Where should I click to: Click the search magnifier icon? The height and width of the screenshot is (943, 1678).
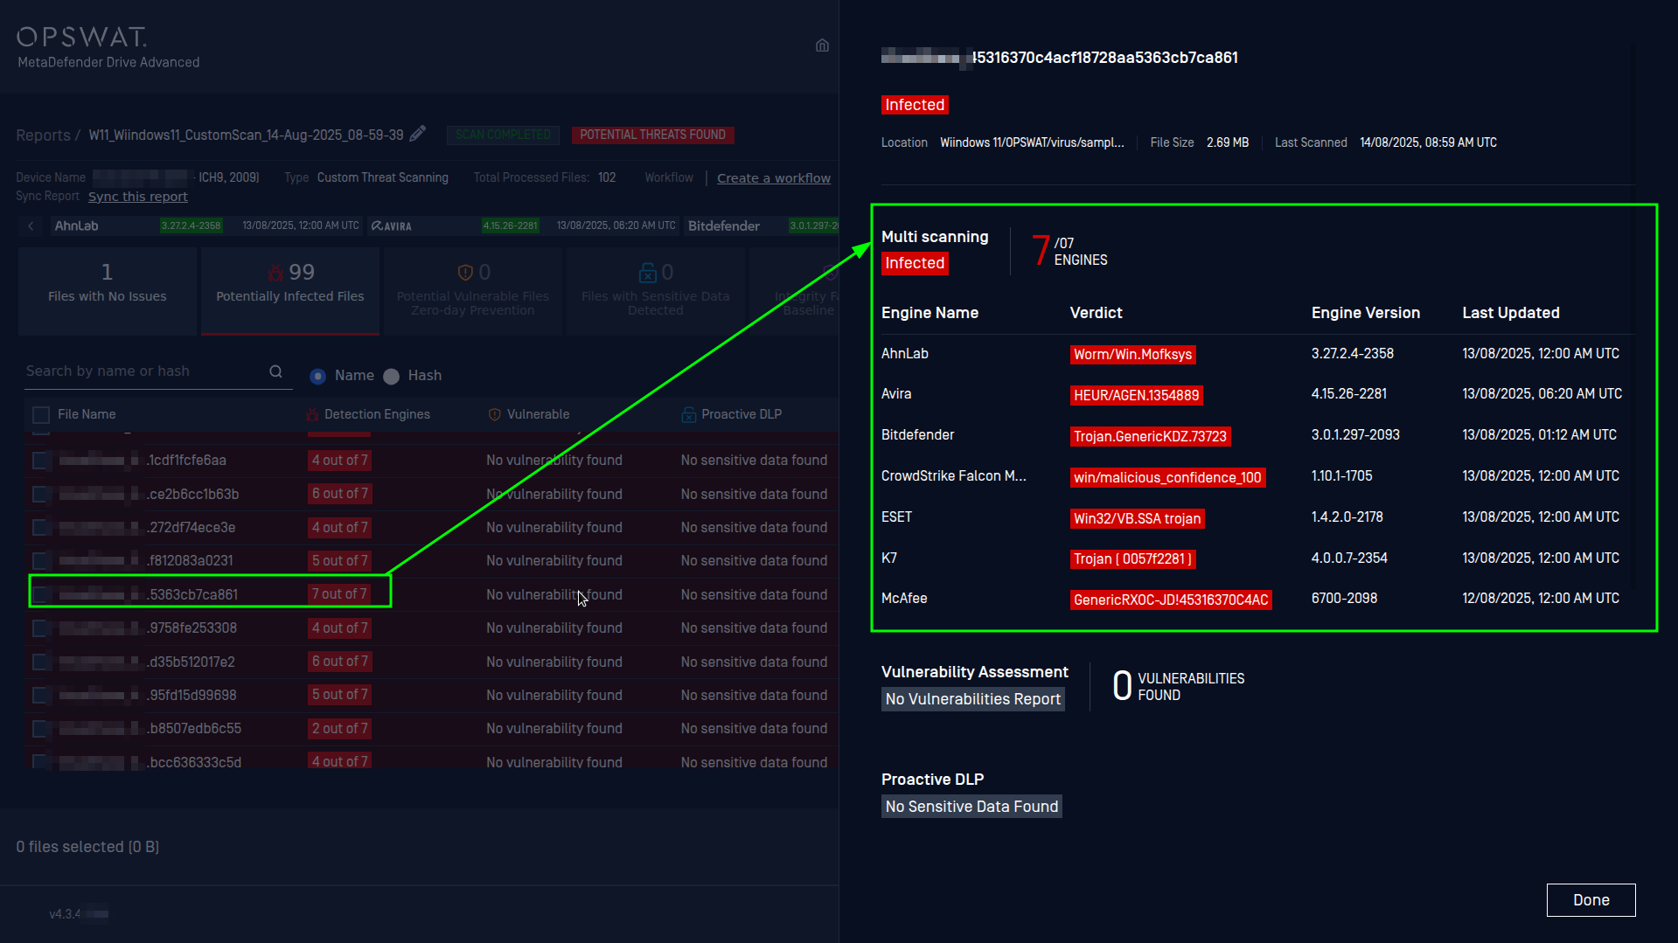coord(275,371)
